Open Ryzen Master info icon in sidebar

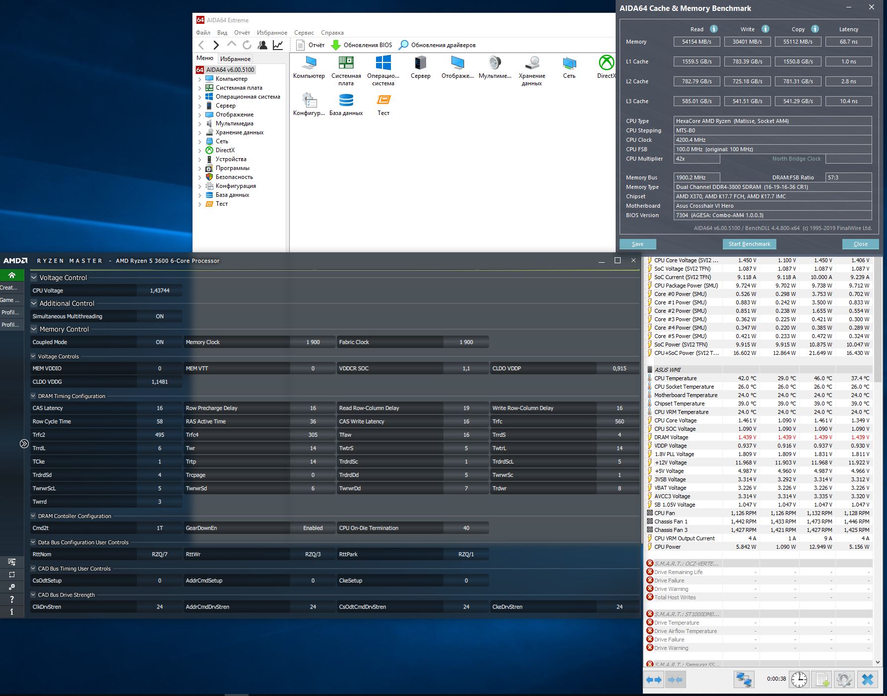click(12, 612)
